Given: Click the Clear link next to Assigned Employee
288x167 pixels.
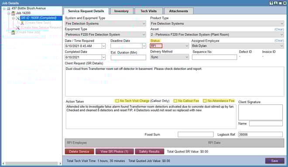Looking at the screenshot, I should 279,41.
